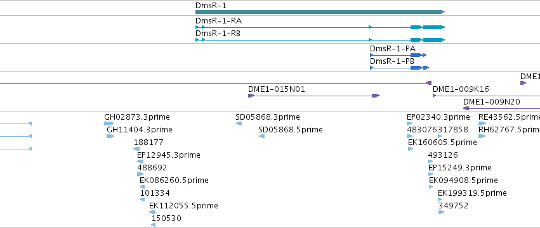Select the GH02873.3prime EST marker
Screen dimensions: 540x228
pyautogui.click(x=109, y=123)
